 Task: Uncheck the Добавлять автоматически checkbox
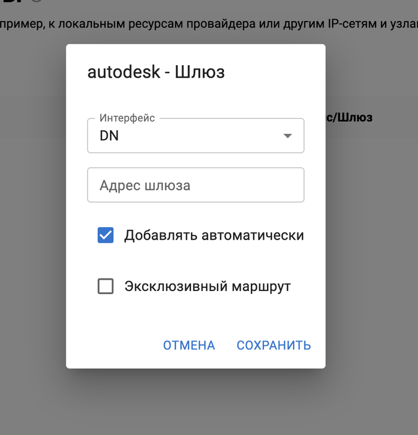pos(106,235)
